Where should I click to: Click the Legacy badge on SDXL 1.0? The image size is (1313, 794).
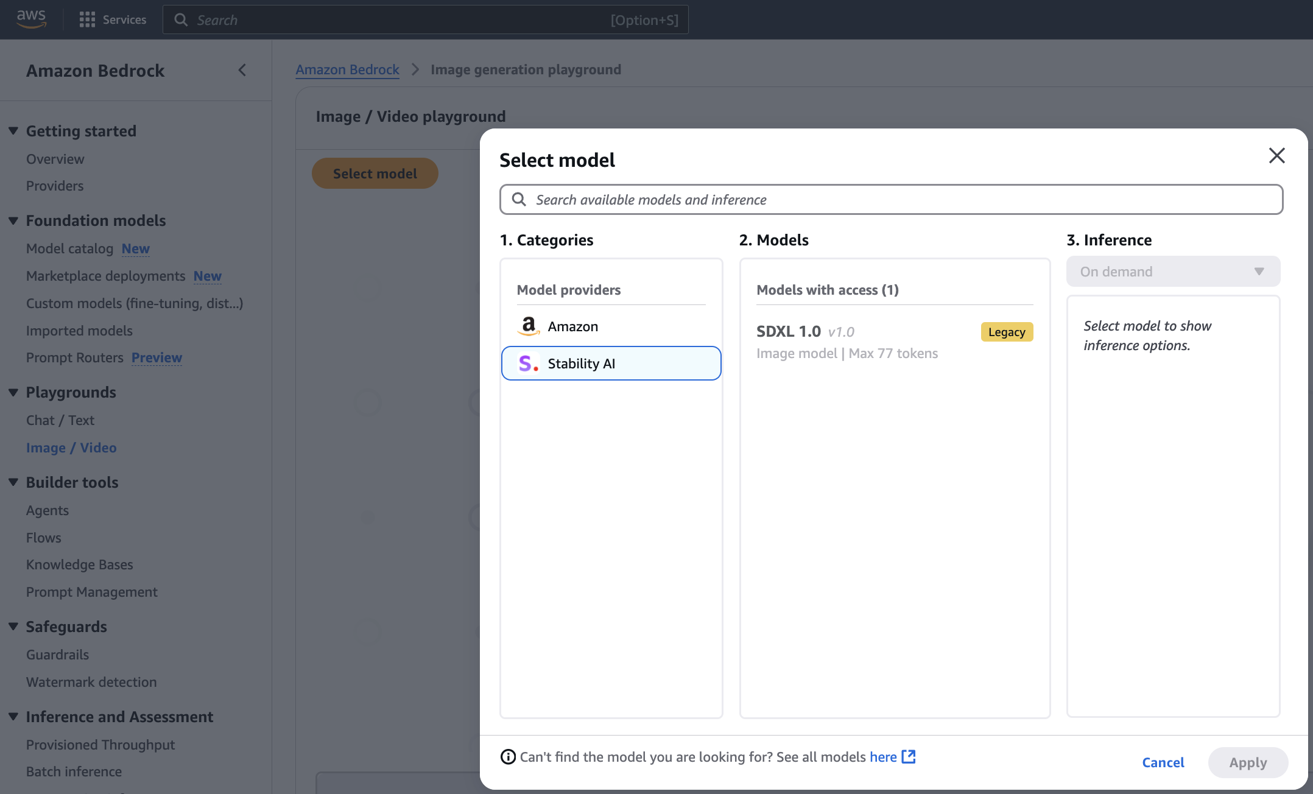(1007, 332)
